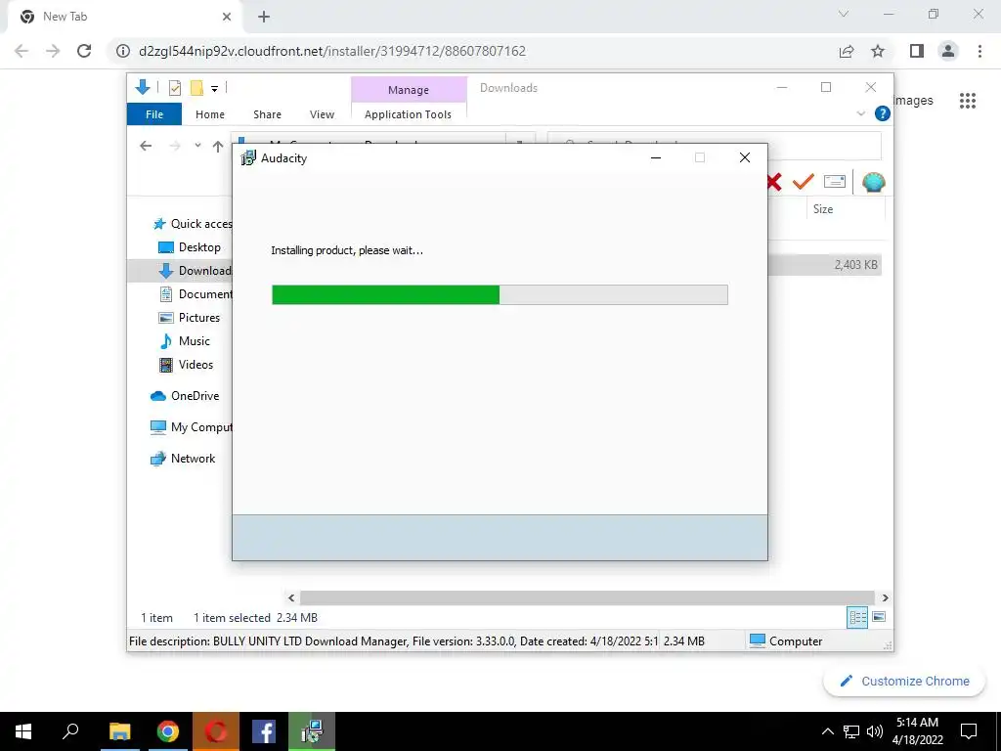Open Videos in navigation pane
This screenshot has width=1001, height=751.
point(186,365)
